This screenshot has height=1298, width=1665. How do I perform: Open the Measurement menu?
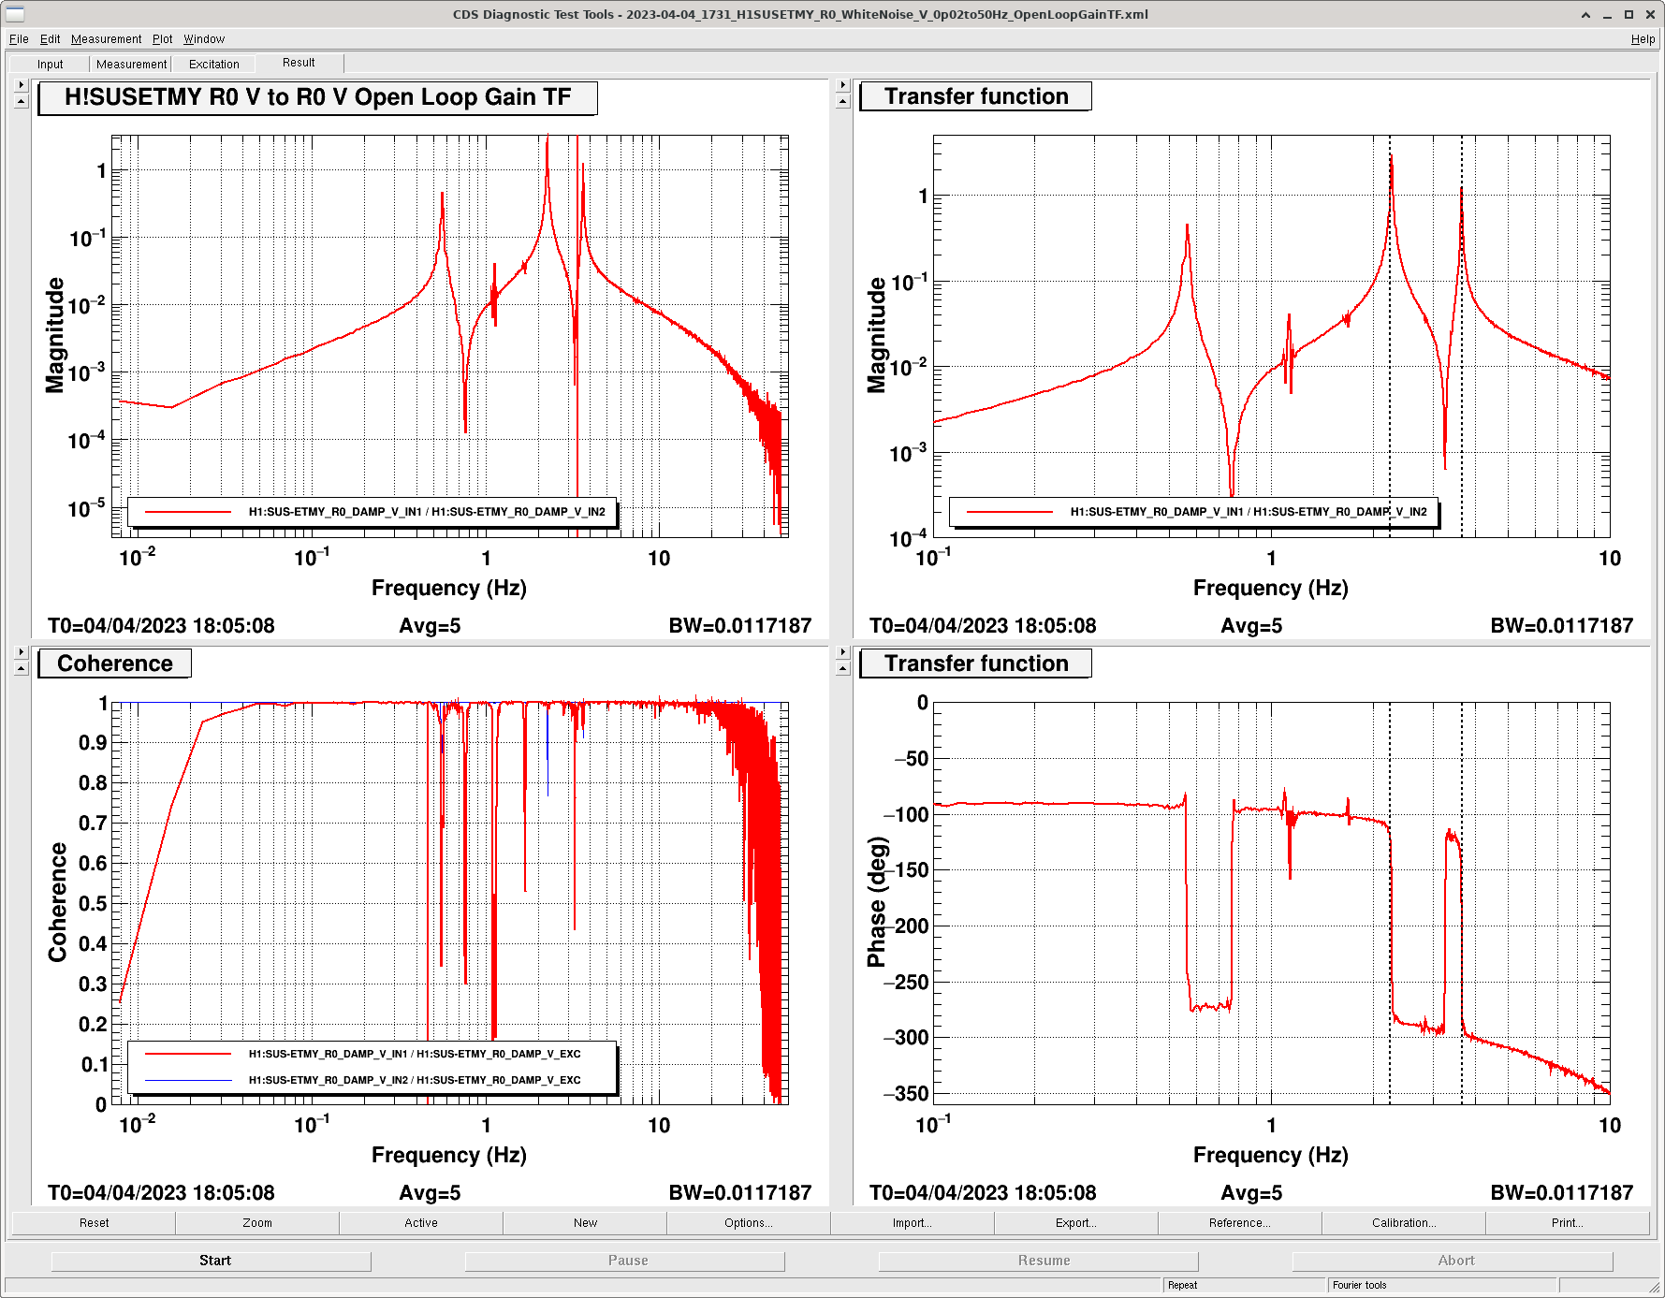point(106,38)
